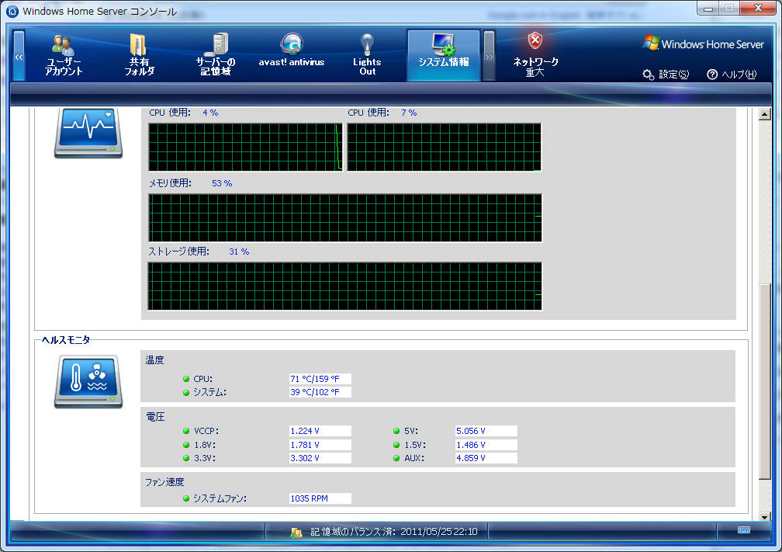The width and height of the screenshot is (782, 552).
Task: Click the scrollbar up arrow
Action: click(x=765, y=116)
